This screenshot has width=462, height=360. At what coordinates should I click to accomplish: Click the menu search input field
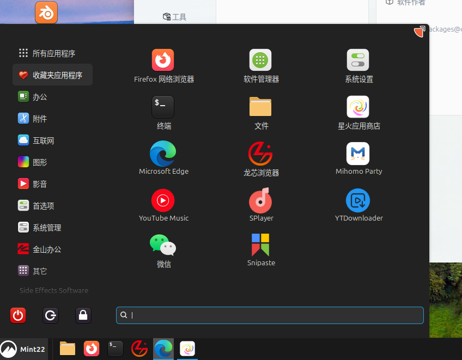click(270, 315)
